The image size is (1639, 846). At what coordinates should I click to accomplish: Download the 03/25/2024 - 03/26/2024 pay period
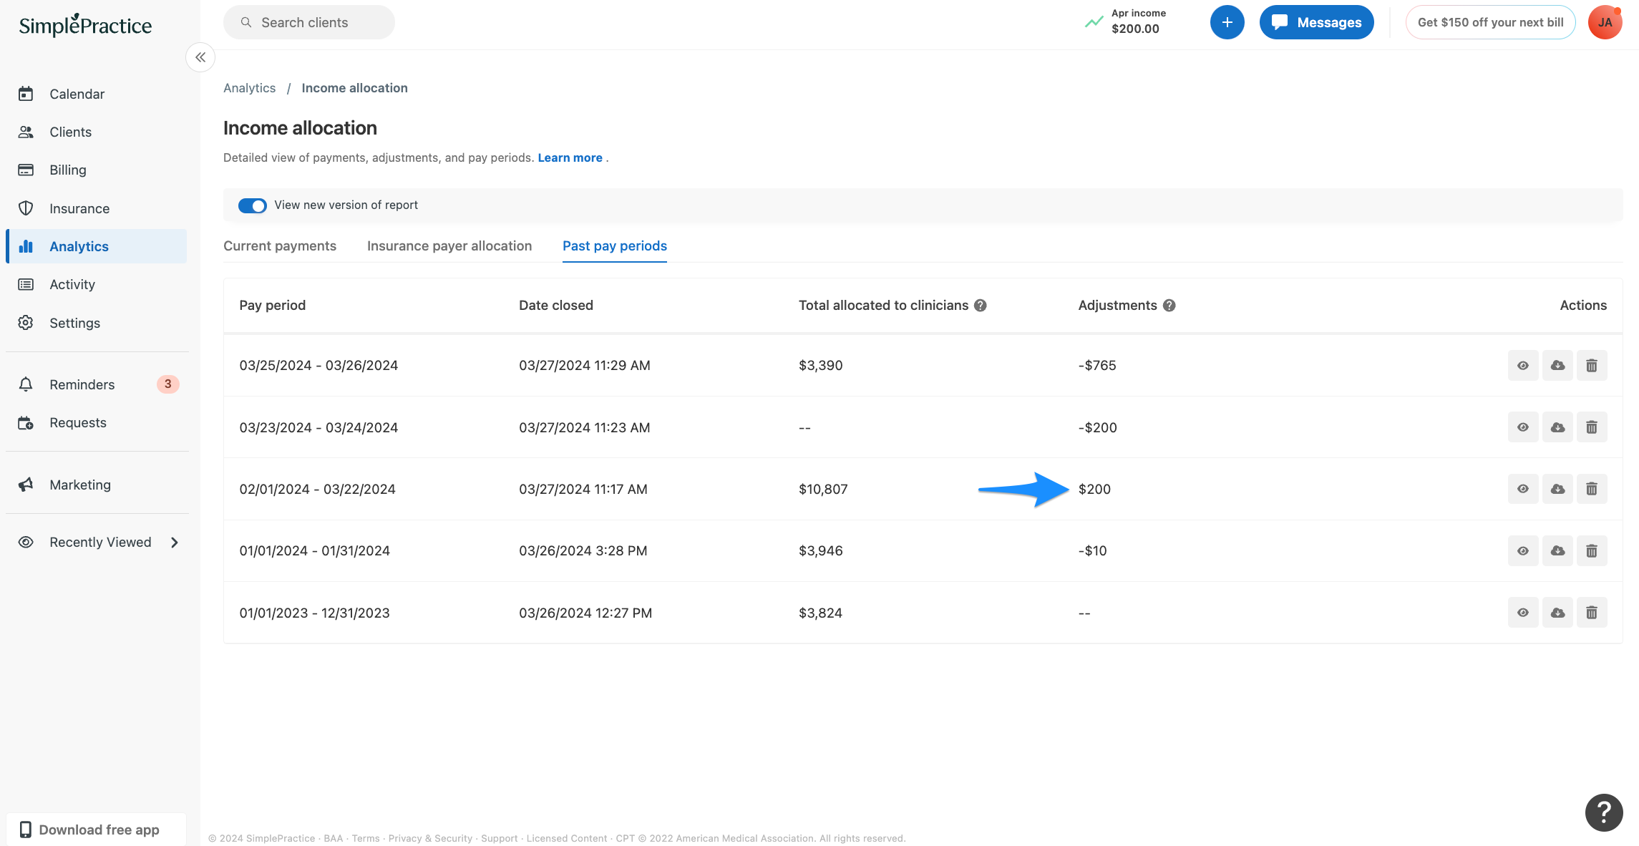pos(1557,366)
